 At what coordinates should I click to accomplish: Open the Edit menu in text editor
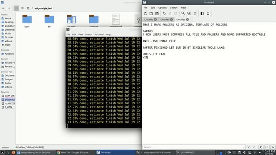tap(153, 8)
